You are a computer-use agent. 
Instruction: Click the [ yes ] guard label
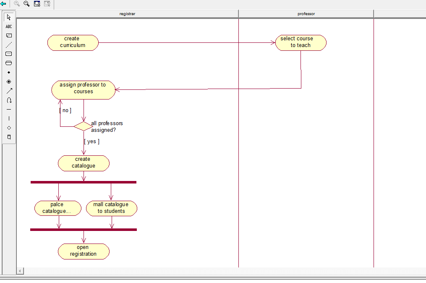(x=92, y=141)
